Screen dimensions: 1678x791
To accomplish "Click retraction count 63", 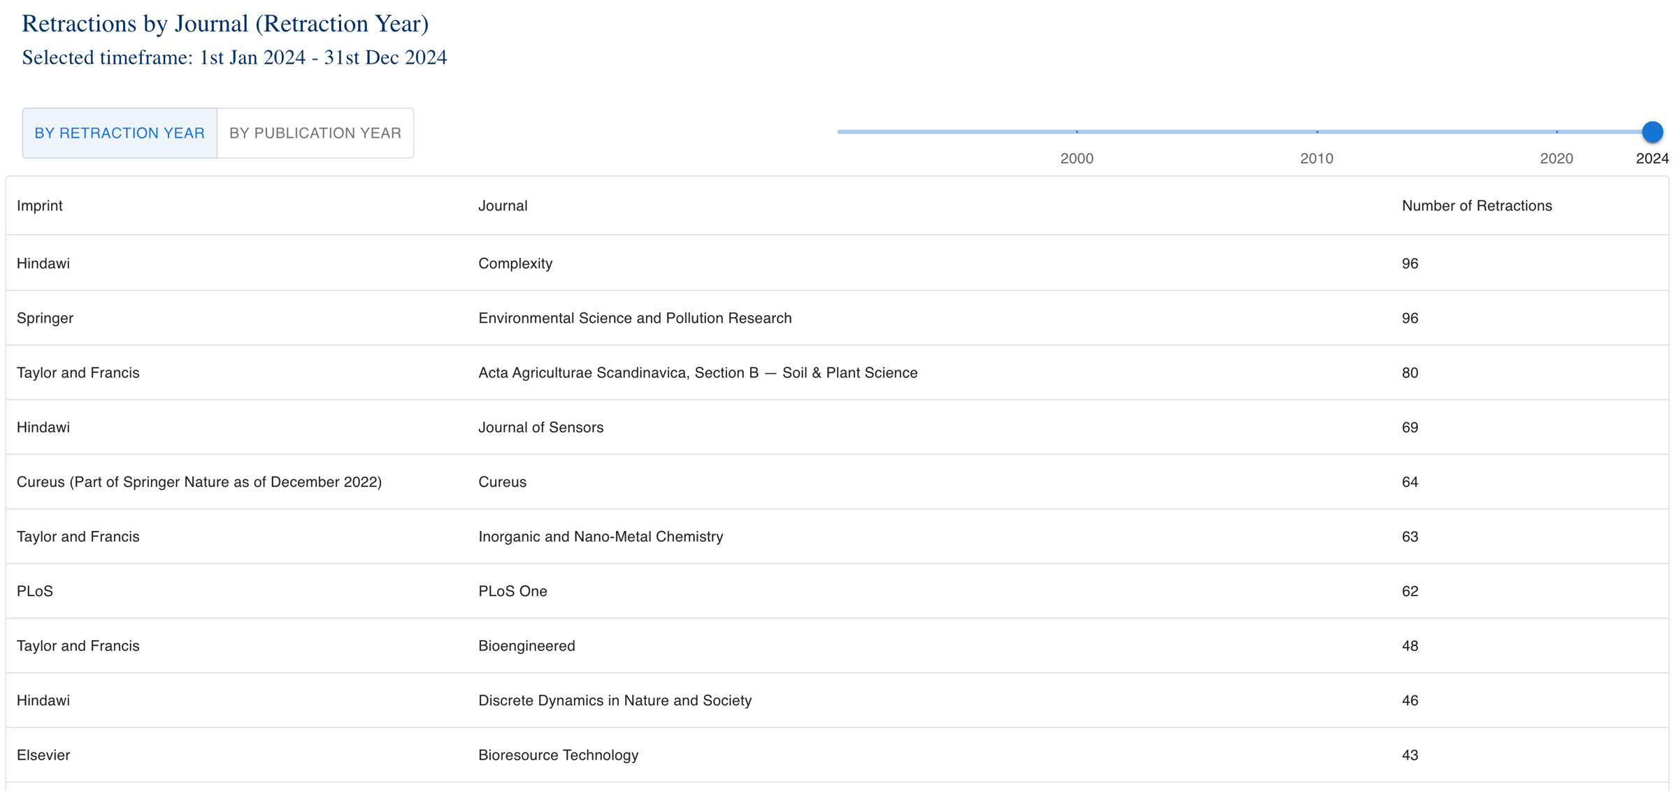I will pyautogui.click(x=1410, y=536).
